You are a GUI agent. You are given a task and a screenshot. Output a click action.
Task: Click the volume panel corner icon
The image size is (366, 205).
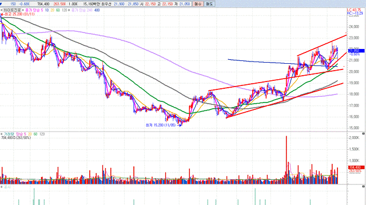[x=364, y=134]
